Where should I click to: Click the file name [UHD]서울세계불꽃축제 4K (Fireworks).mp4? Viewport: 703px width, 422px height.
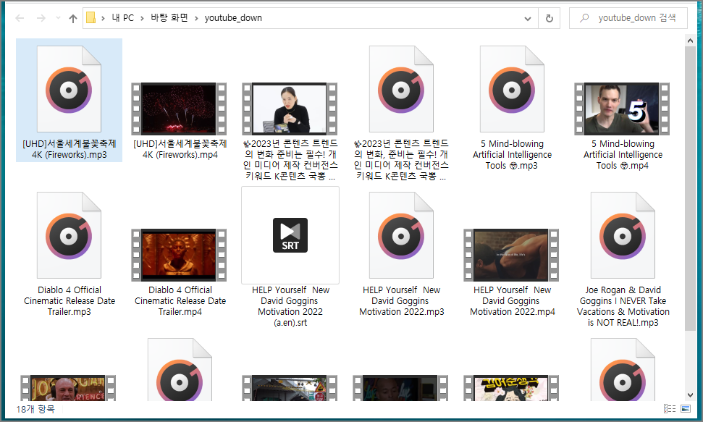180,149
